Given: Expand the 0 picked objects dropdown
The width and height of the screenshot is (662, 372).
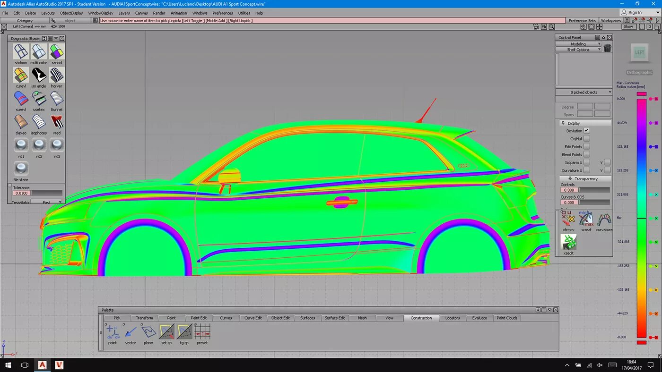Looking at the screenshot, I should tap(584, 92).
